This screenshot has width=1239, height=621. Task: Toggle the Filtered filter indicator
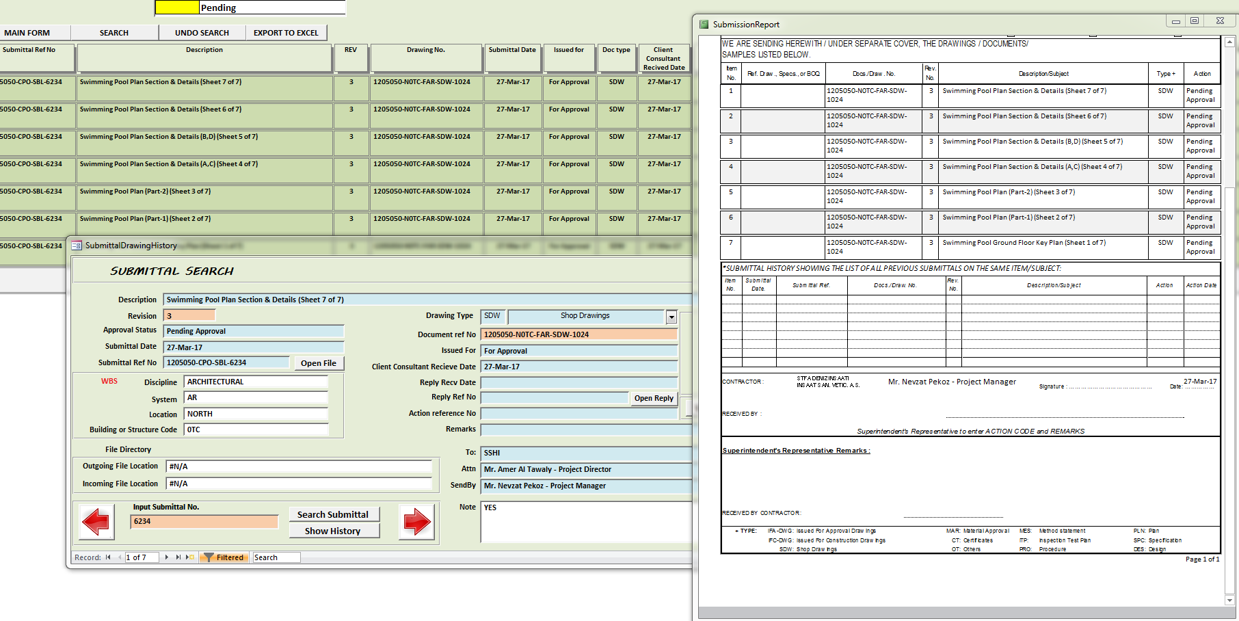point(224,557)
